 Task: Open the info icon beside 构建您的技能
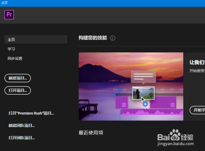(x=113, y=38)
